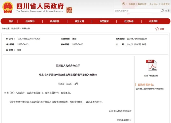This screenshot has height=123, width=171.
Task: Open 个人中心 link
Action: [x=154, y=4]
